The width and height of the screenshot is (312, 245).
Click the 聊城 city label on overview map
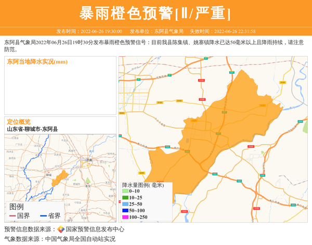coord(49,175)
